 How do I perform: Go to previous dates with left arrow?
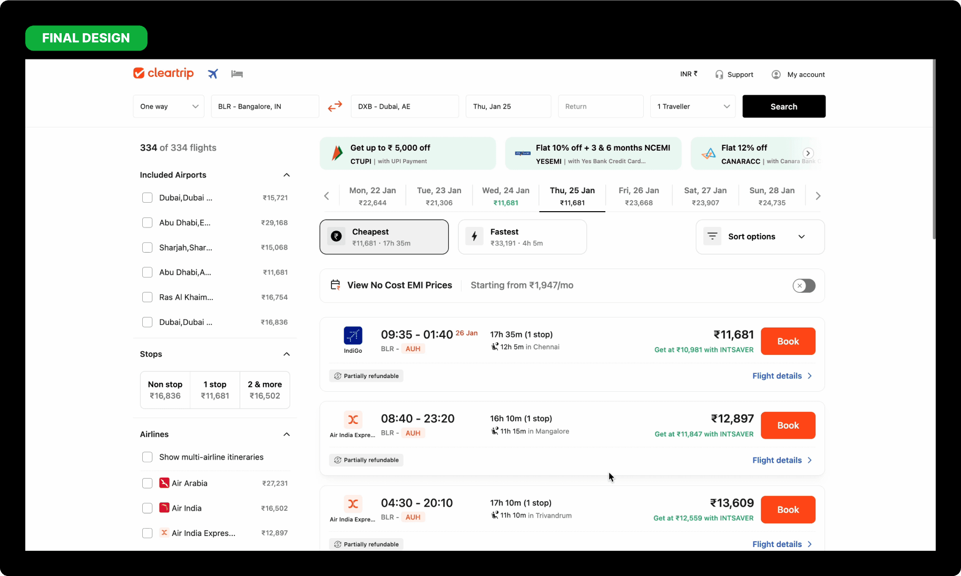[x=327, y=196]
